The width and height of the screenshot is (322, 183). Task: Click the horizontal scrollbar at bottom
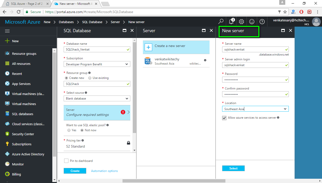point(174,181)
